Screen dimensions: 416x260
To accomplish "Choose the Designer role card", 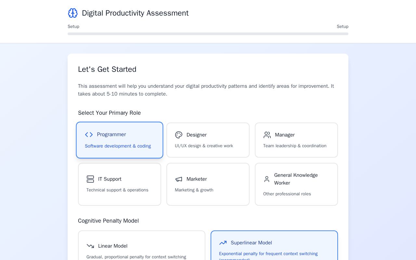I will 208,140.
